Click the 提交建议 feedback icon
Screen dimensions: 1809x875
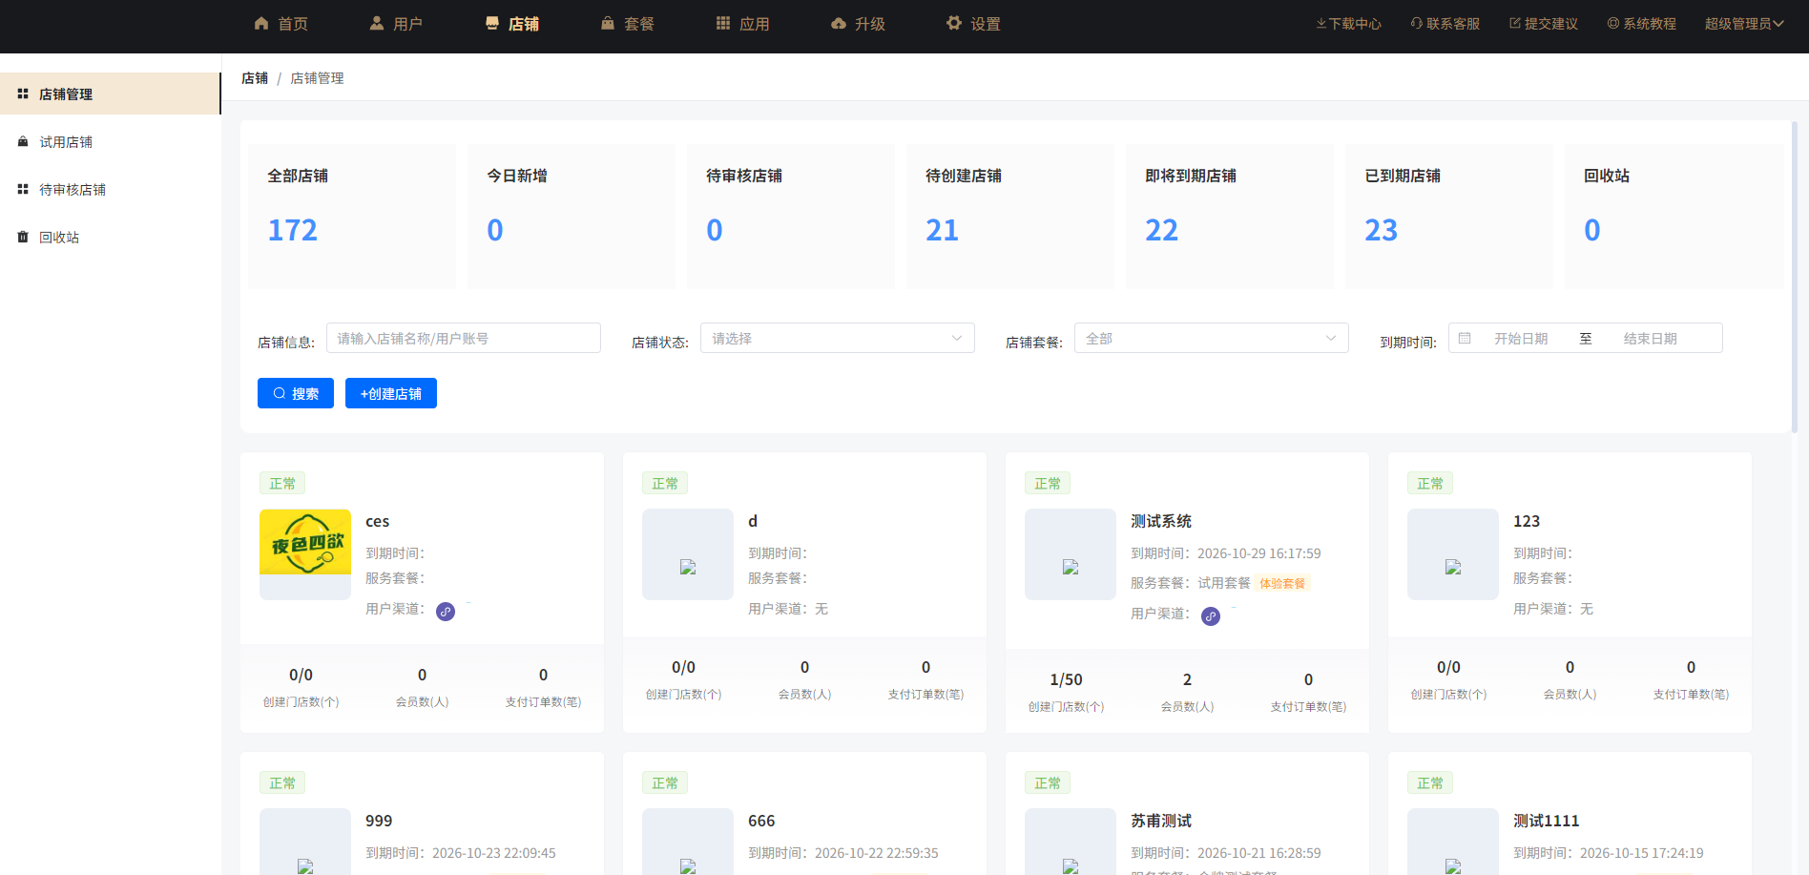pos(1513,23)
